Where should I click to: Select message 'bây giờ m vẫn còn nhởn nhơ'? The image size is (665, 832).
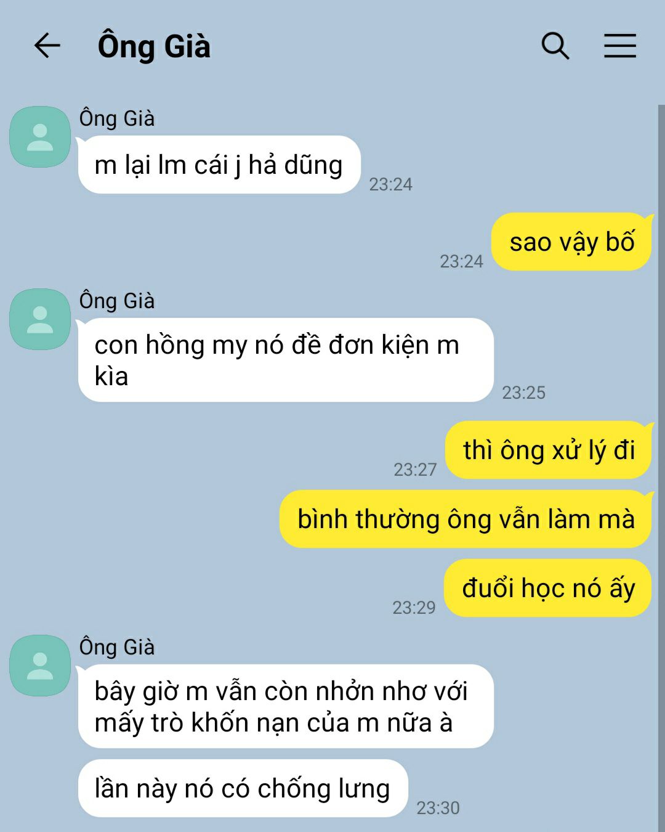pyautogui.click(x=286, y=706)
